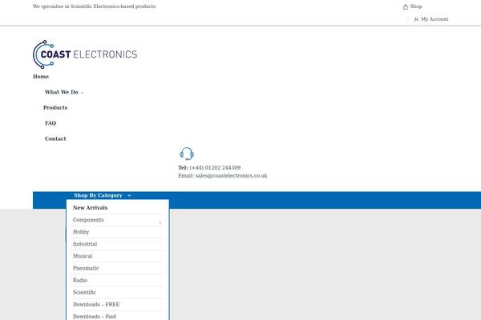Image resolution: width=481 pixels, height=320 pixels.
Task: Click the phone number (+44) 01202 244309
Action: (215, 168)
